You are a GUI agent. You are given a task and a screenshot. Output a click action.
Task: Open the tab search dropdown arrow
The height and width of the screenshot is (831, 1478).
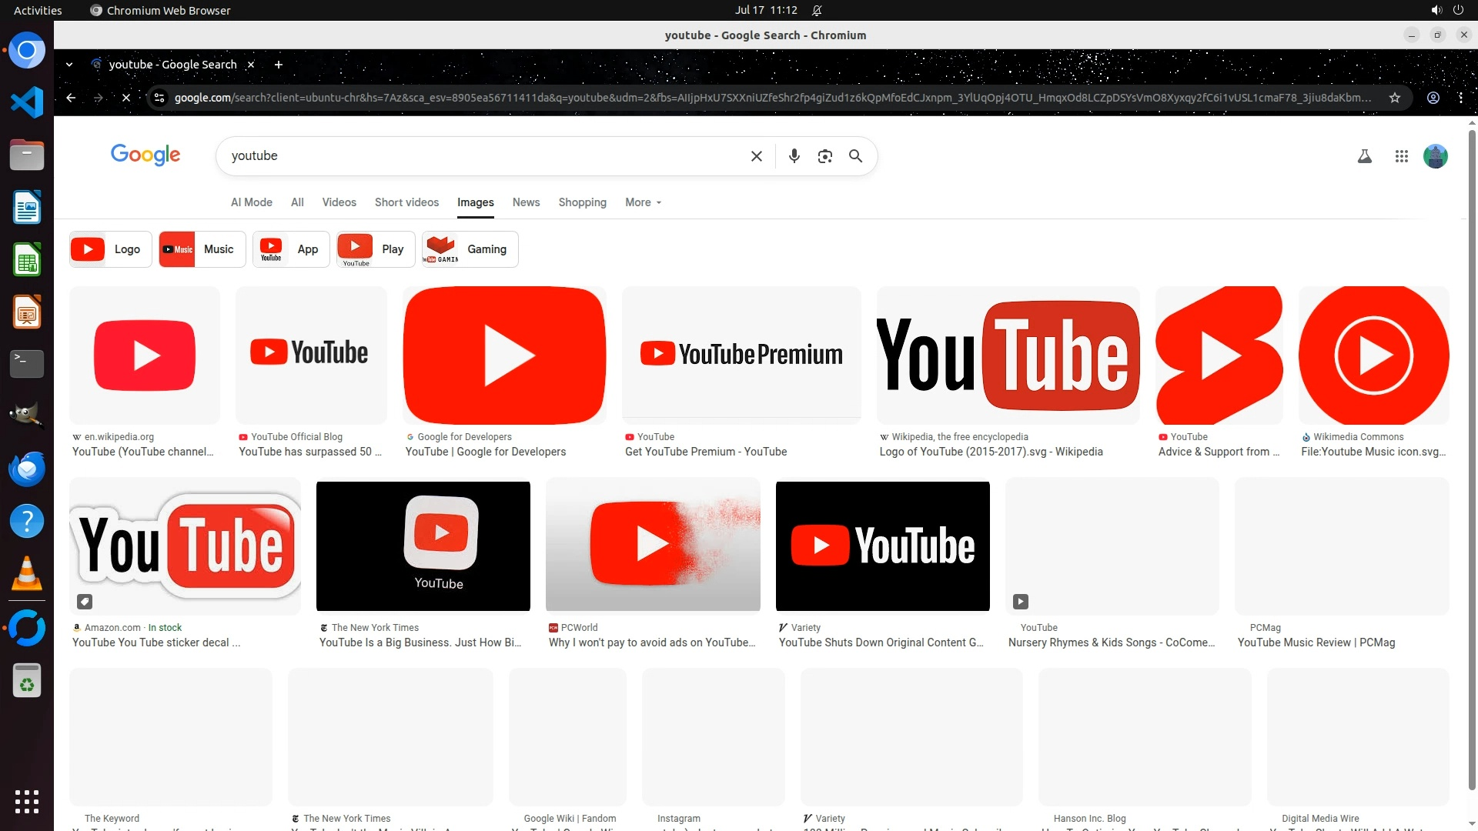tap(69, 65)
